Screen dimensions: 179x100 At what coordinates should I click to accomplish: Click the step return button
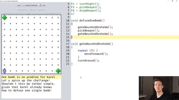pos(42,10)
